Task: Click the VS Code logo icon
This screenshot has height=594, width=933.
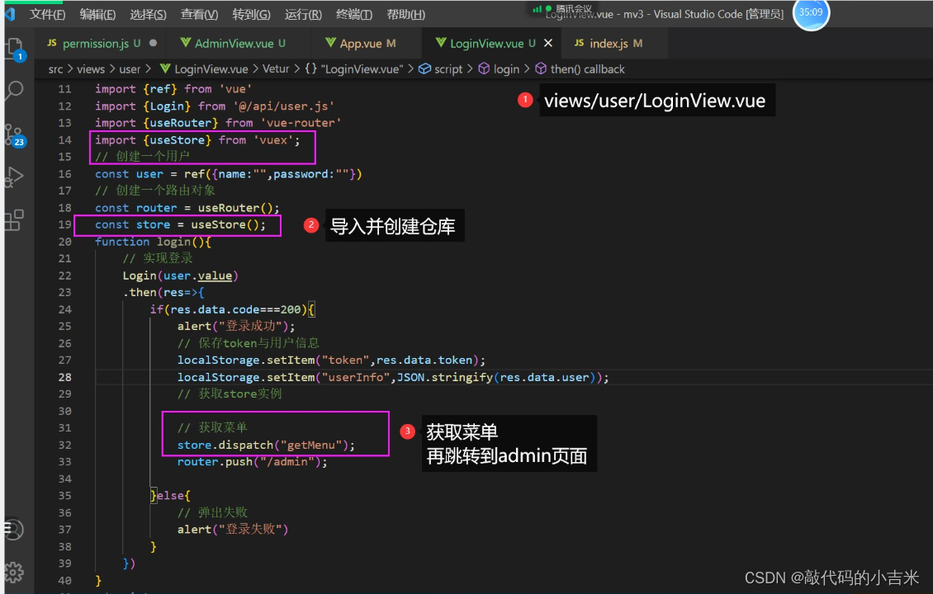Action: (x=10, y=14)
